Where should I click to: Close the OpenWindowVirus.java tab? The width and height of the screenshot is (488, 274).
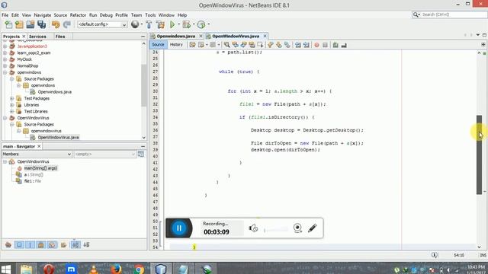pos(265,36)
